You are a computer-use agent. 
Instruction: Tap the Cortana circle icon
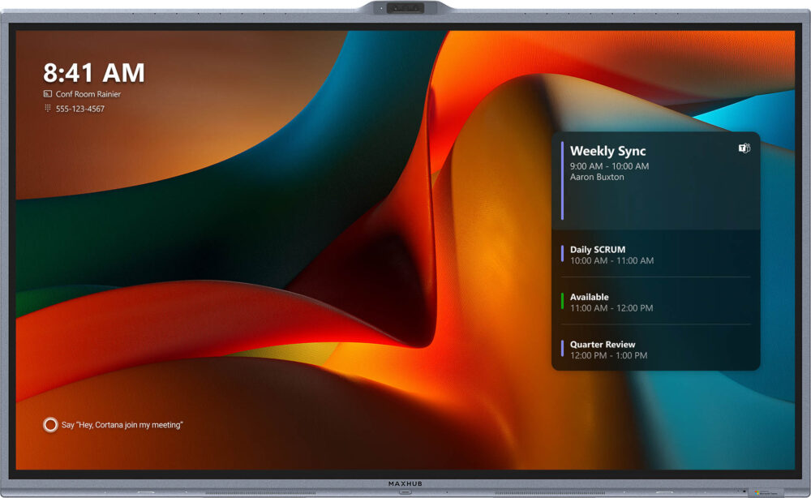50,424
